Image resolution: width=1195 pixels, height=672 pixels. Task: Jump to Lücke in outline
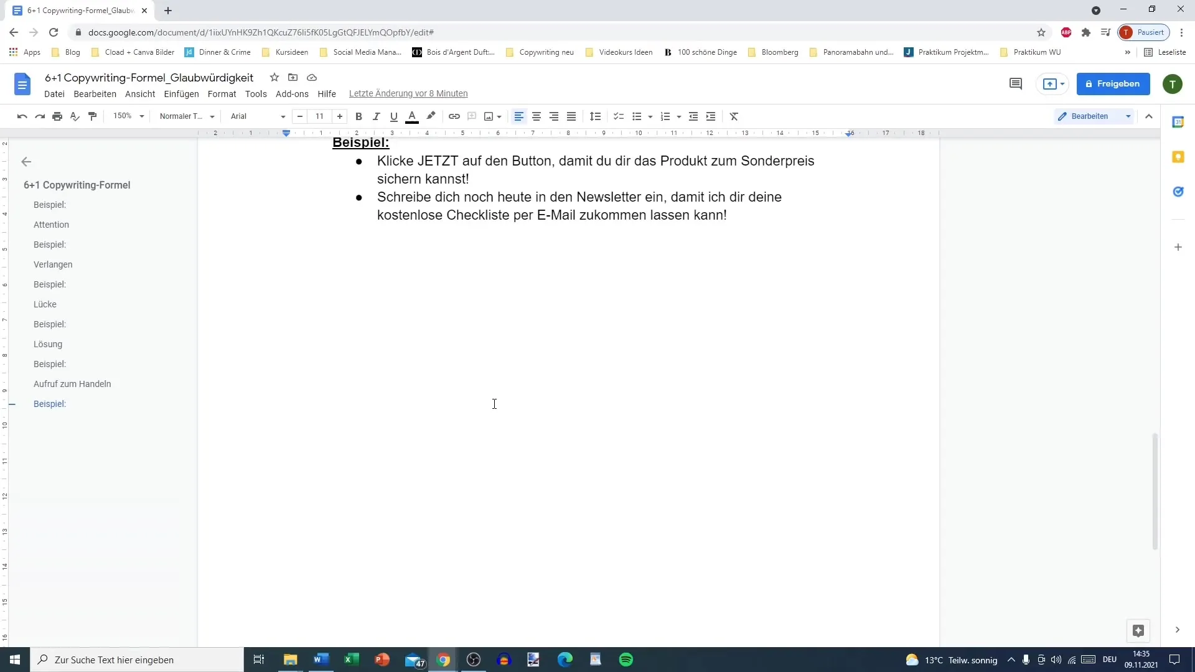(x=45, y=304)
